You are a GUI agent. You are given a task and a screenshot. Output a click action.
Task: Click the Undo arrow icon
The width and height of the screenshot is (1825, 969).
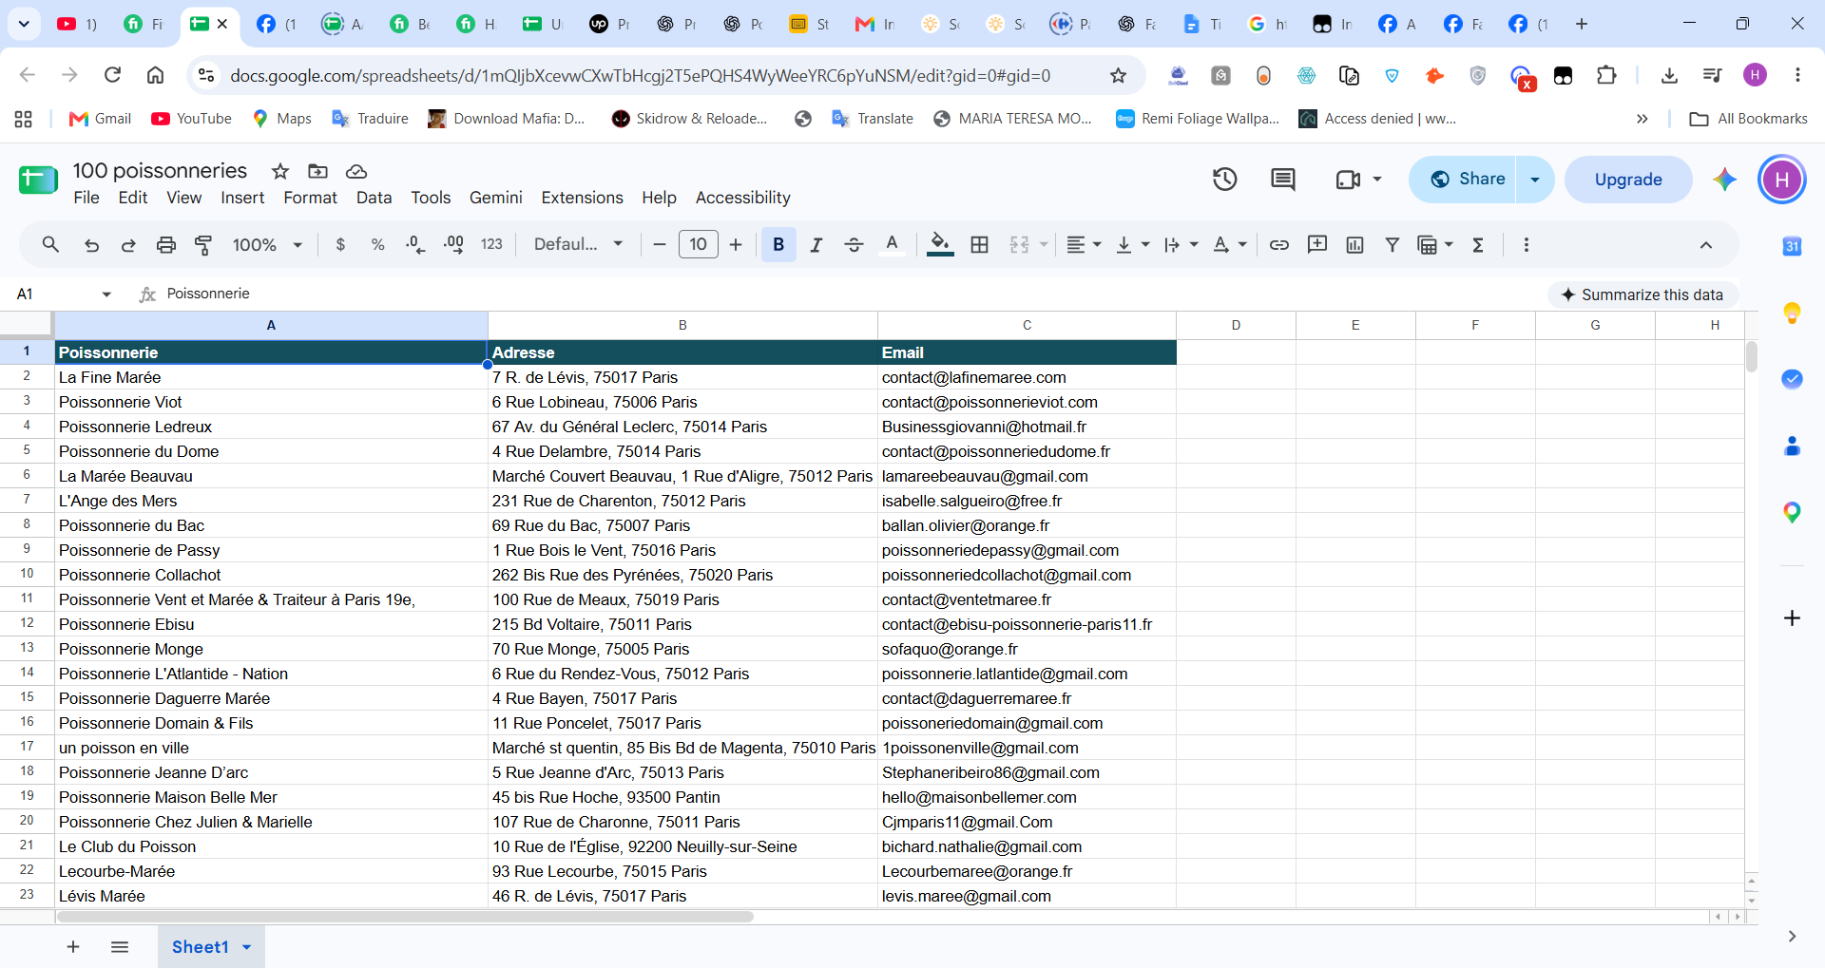(91, 245)
